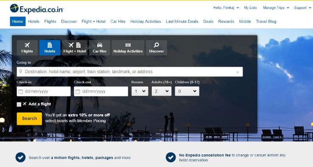Choose the Car Hire search tab

click(x=100, y=48)
